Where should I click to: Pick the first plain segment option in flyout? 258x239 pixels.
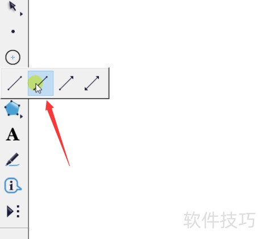tap(15, 83)
